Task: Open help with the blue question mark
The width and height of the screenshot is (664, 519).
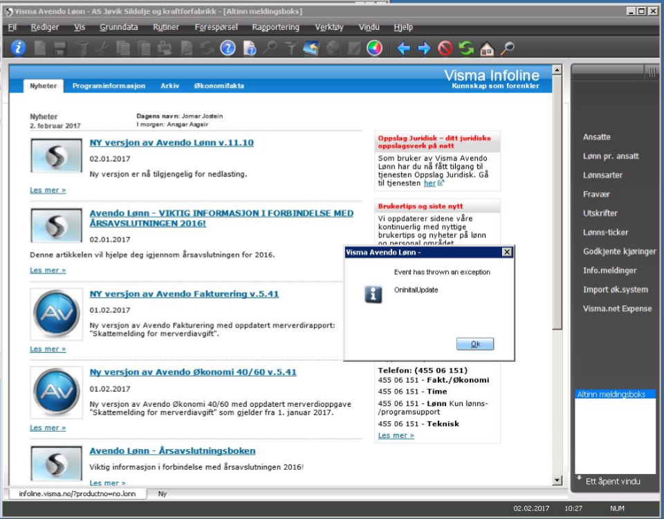Action: [x=228, y=48]
